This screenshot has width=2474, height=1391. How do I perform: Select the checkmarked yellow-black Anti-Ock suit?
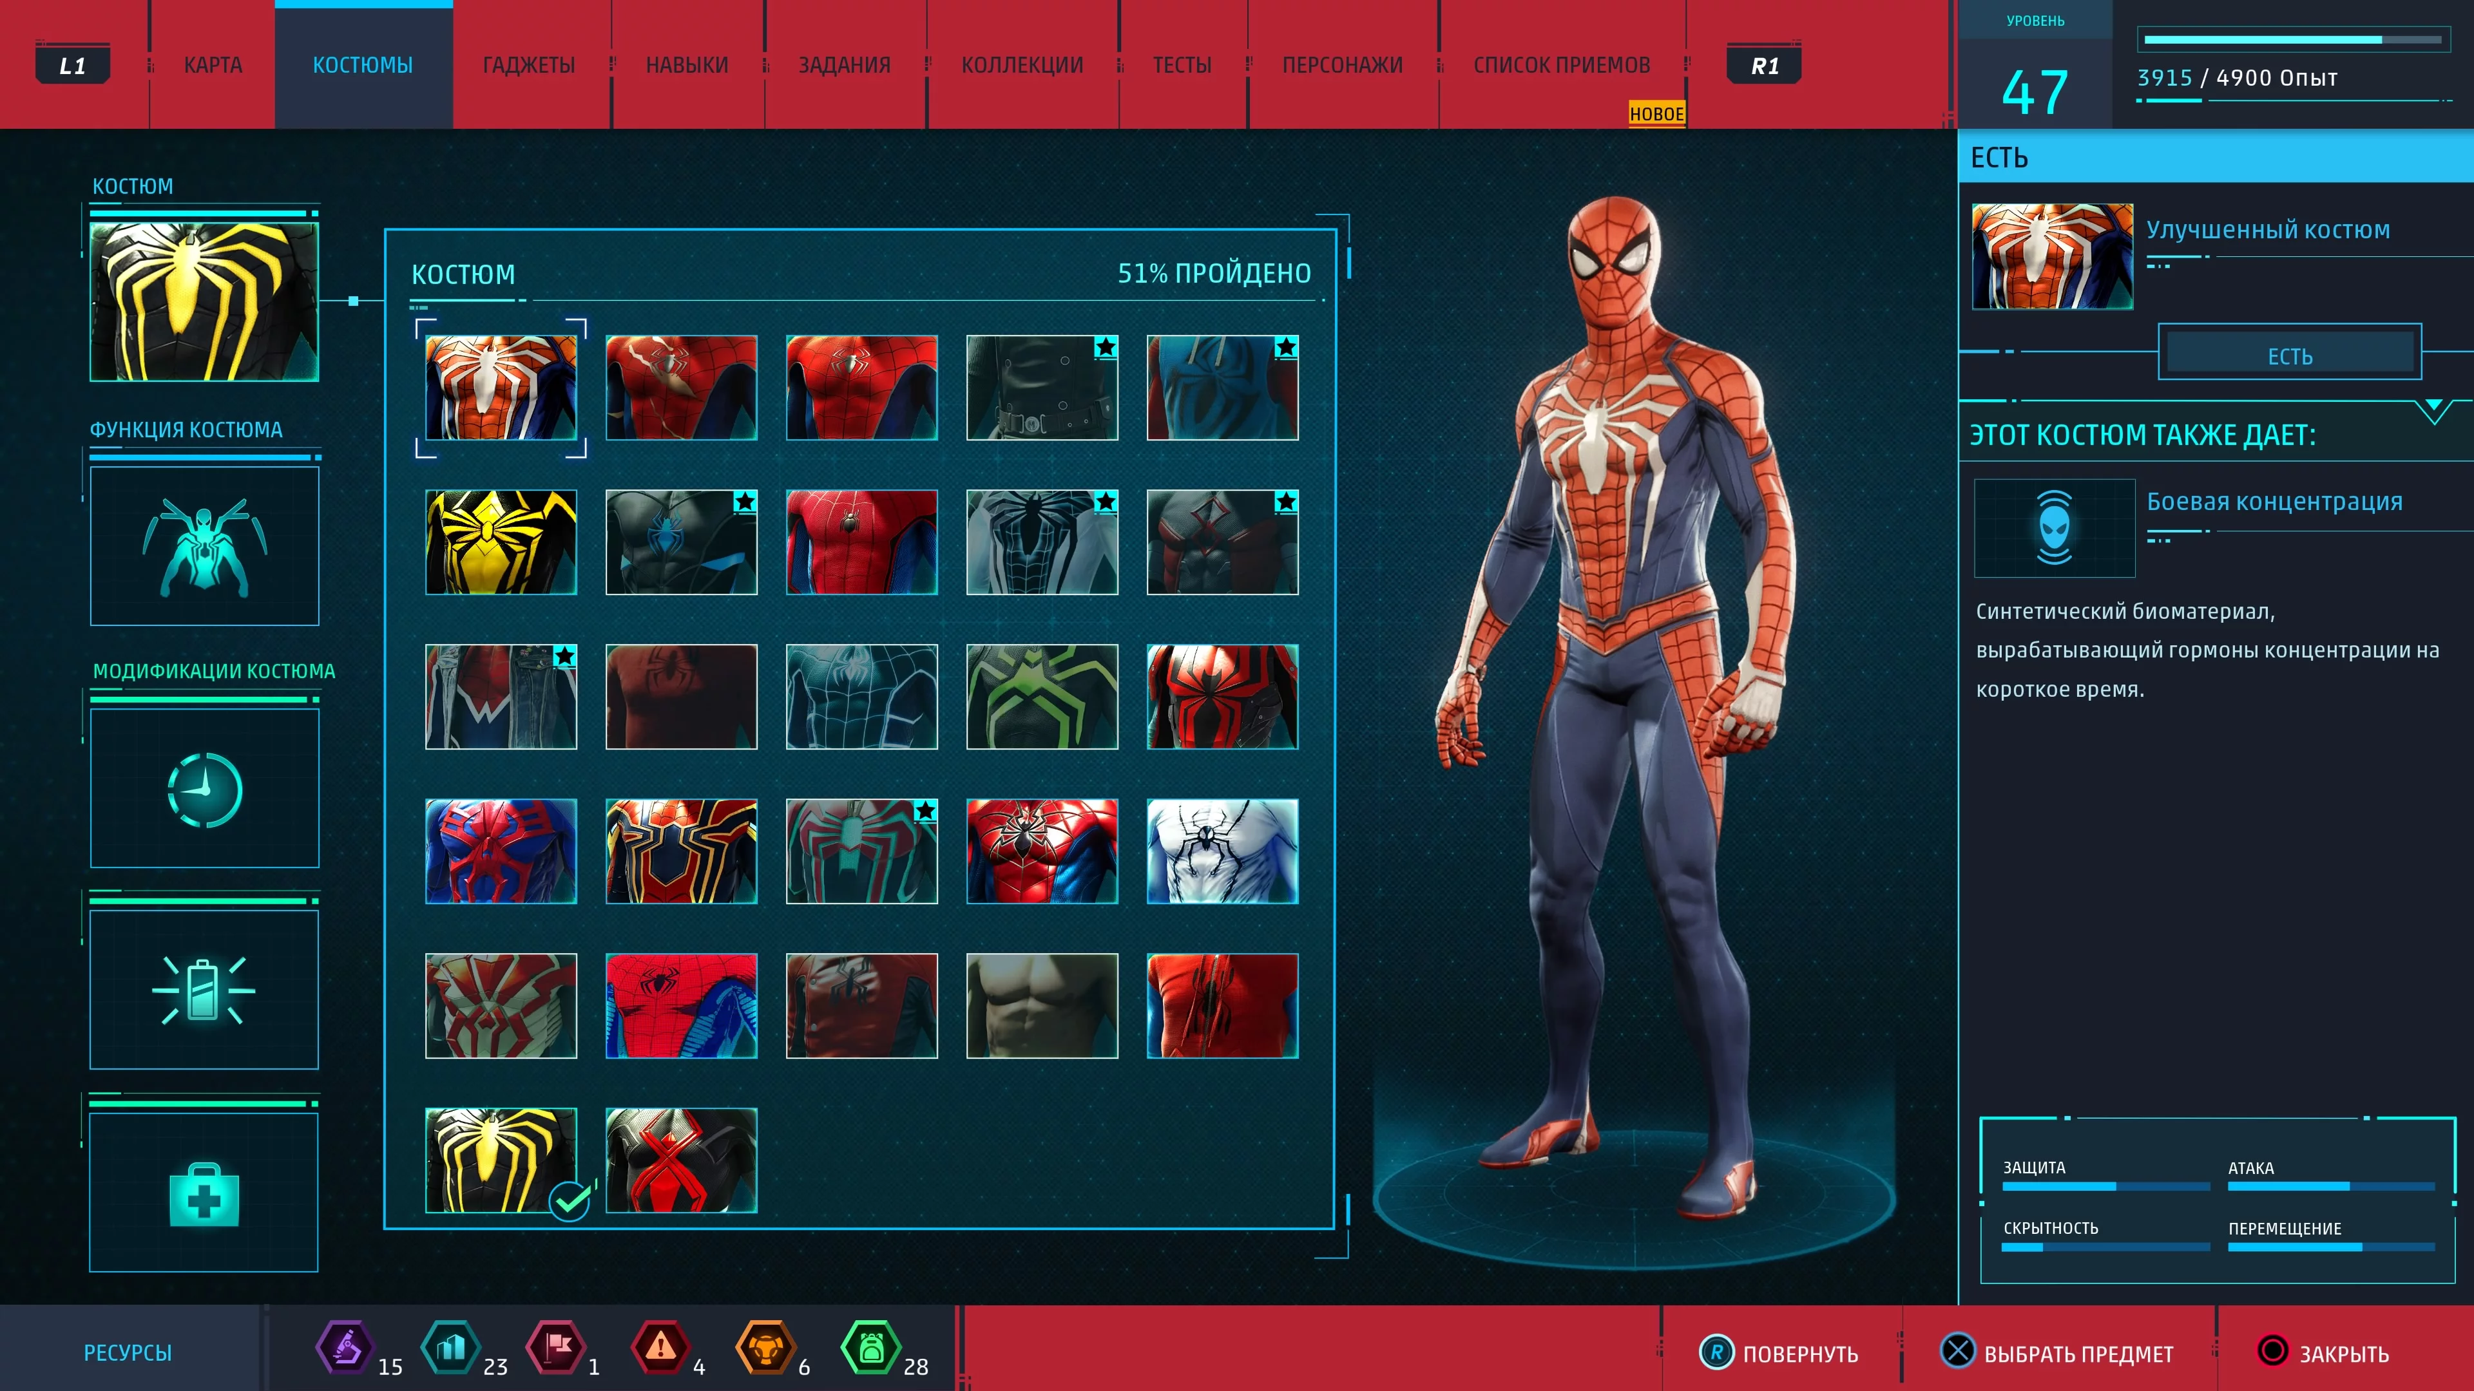(x=501, y=1160)
